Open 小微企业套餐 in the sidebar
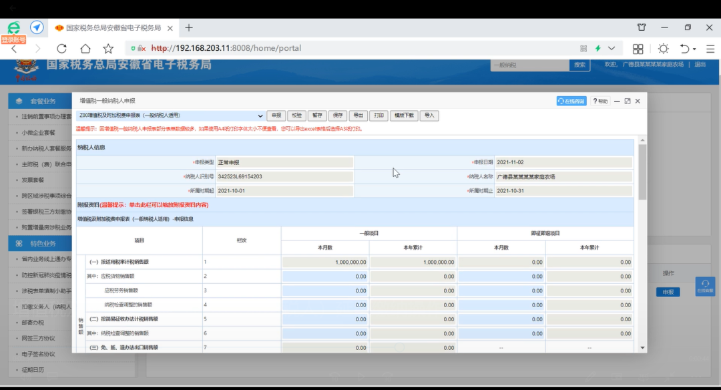This screenshot has height=390, width=721. pyautogui.click(x=38, y=133)
